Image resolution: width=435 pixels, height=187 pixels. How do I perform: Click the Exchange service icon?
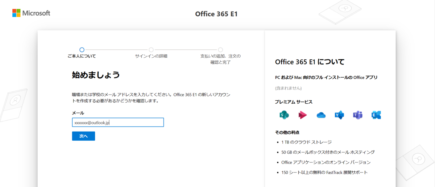tap(376, 115)
